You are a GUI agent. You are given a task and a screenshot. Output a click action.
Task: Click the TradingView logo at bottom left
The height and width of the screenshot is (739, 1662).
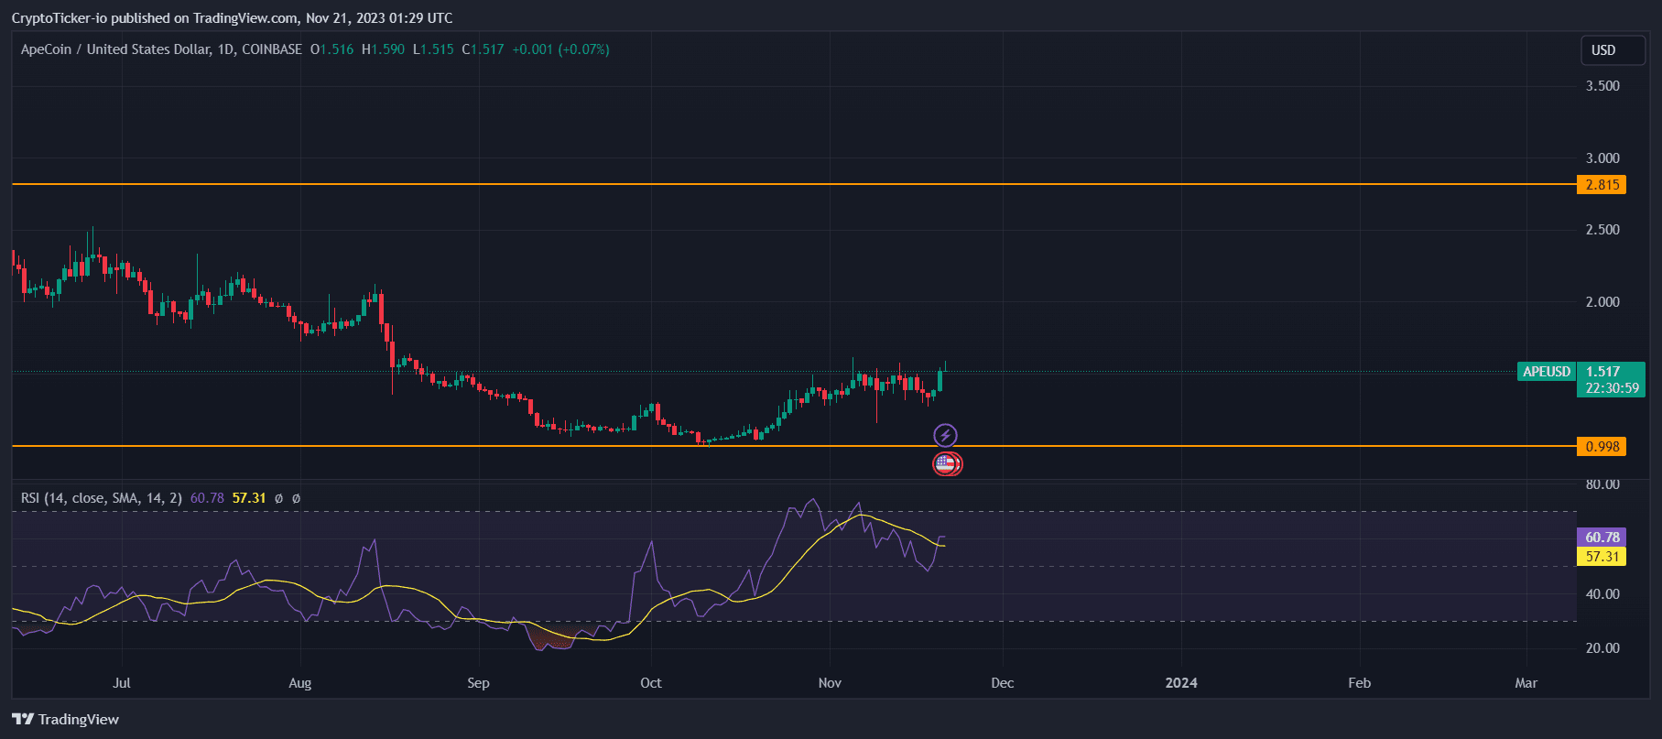pyautogui.click(x=65, y=719)
